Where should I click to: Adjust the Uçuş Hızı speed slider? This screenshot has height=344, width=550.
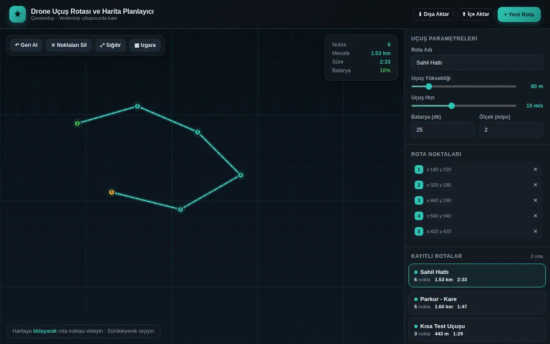coord(464,105)
